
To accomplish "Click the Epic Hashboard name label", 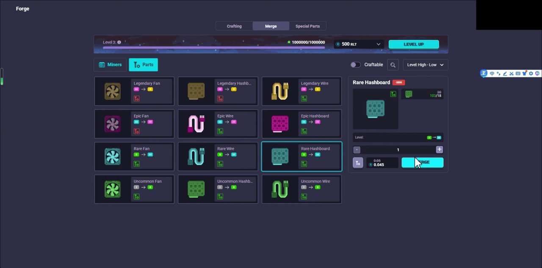I will click(x=315, y=116).
